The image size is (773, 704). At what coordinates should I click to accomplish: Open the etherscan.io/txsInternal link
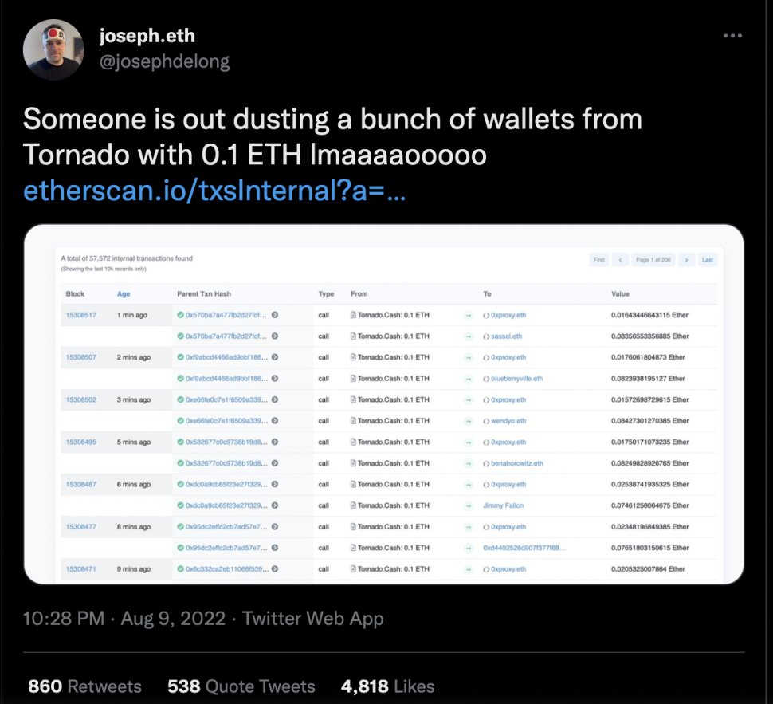tap(215, 191)
